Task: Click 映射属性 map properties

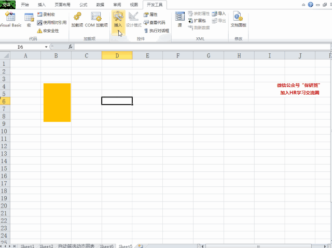Action: [x=199, y=14]
